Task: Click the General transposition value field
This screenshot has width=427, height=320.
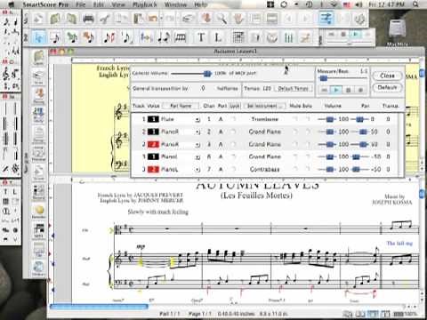Action: coord(203,88)
